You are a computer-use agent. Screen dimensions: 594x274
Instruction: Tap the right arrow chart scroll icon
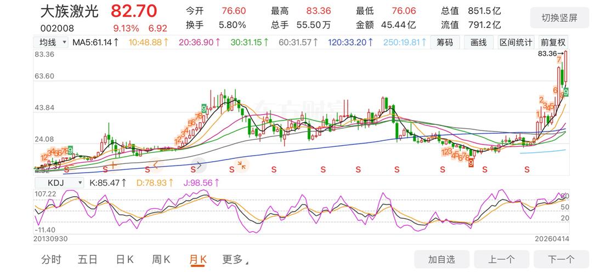pos(199,165)
